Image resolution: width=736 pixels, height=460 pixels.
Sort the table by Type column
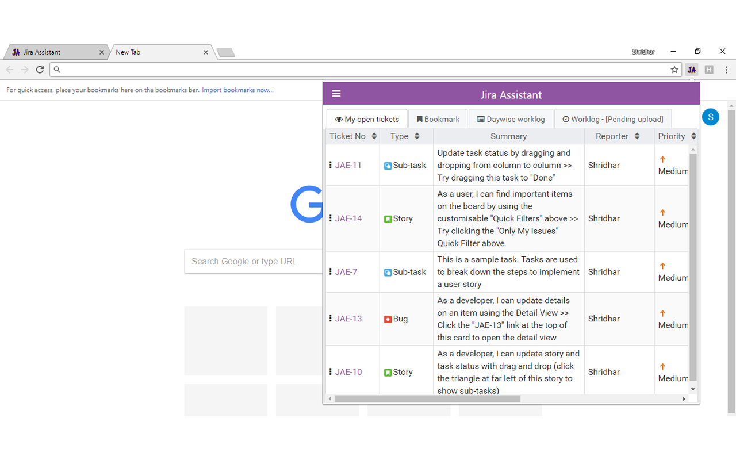point(417,136)
